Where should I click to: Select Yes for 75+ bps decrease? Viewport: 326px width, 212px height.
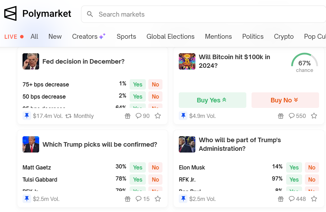point(138,84)
